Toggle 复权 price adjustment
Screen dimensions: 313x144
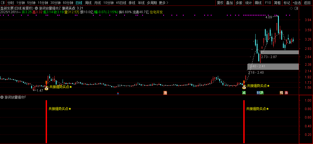pyautogui.click(x=220, y=3)
